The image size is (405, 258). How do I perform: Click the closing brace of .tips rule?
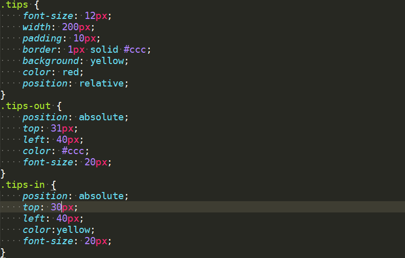tap(3, 95)
